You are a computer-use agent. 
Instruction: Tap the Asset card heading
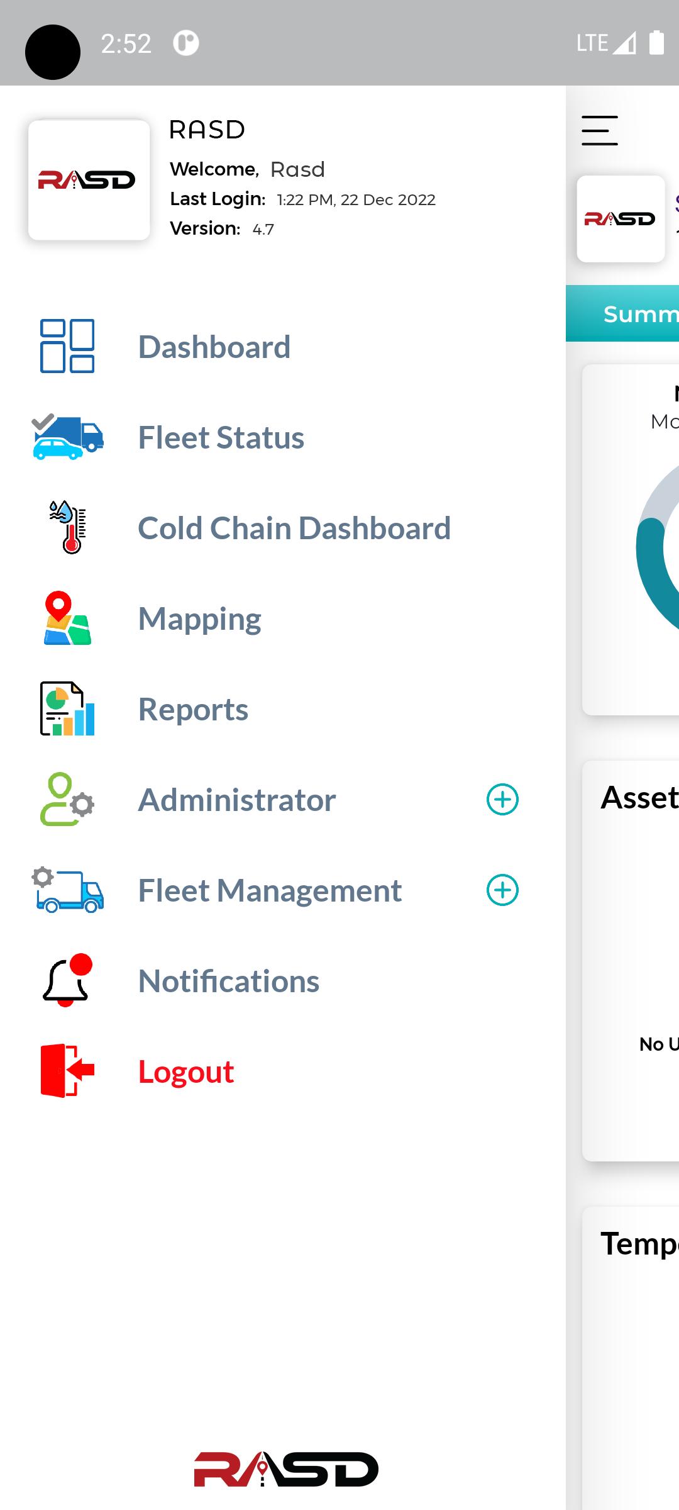point(640,798)
